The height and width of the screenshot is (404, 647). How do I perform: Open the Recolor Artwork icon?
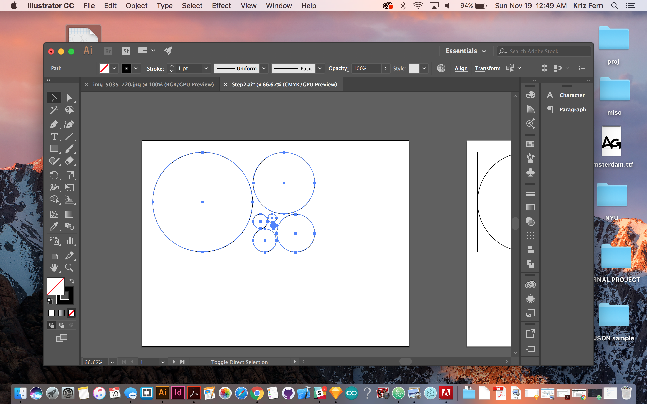point(441,68)
